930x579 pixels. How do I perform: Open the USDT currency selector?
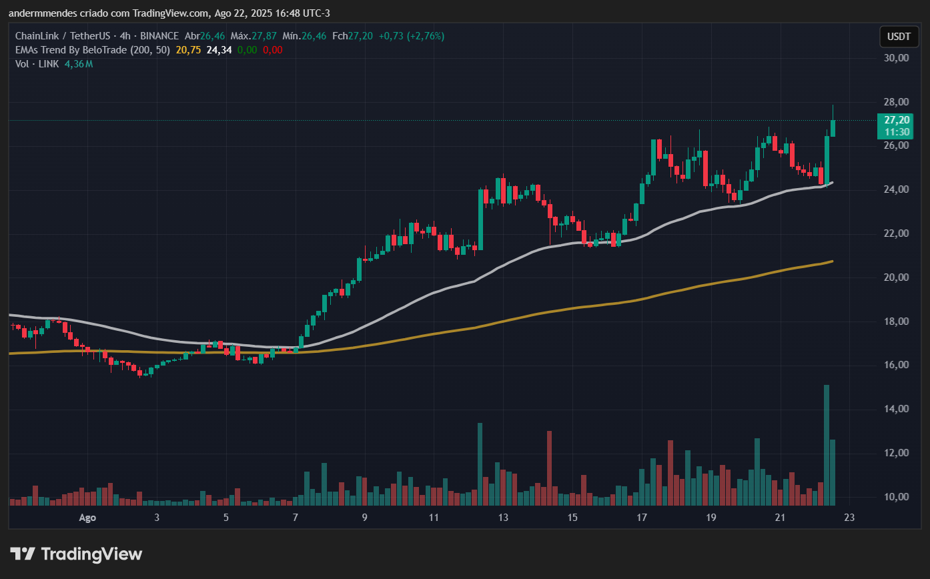click(x=899, y=37)
